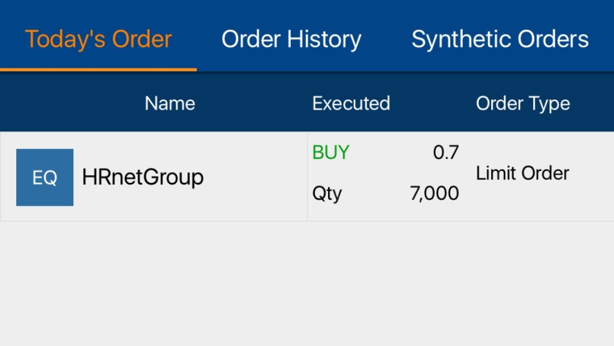614x346 pixels.
Task: Select the HRnetGroup stock name
Action: [143, 177]
